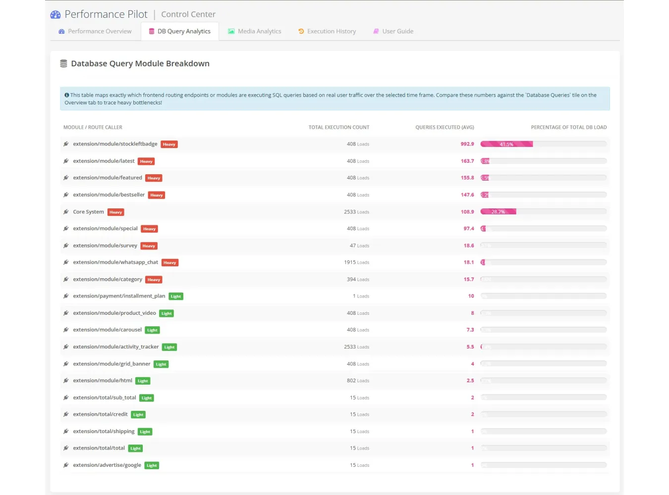This screenshot has width=669, height=495.
Task: Click the plug icon beside Core System
Action: [66, 212]
